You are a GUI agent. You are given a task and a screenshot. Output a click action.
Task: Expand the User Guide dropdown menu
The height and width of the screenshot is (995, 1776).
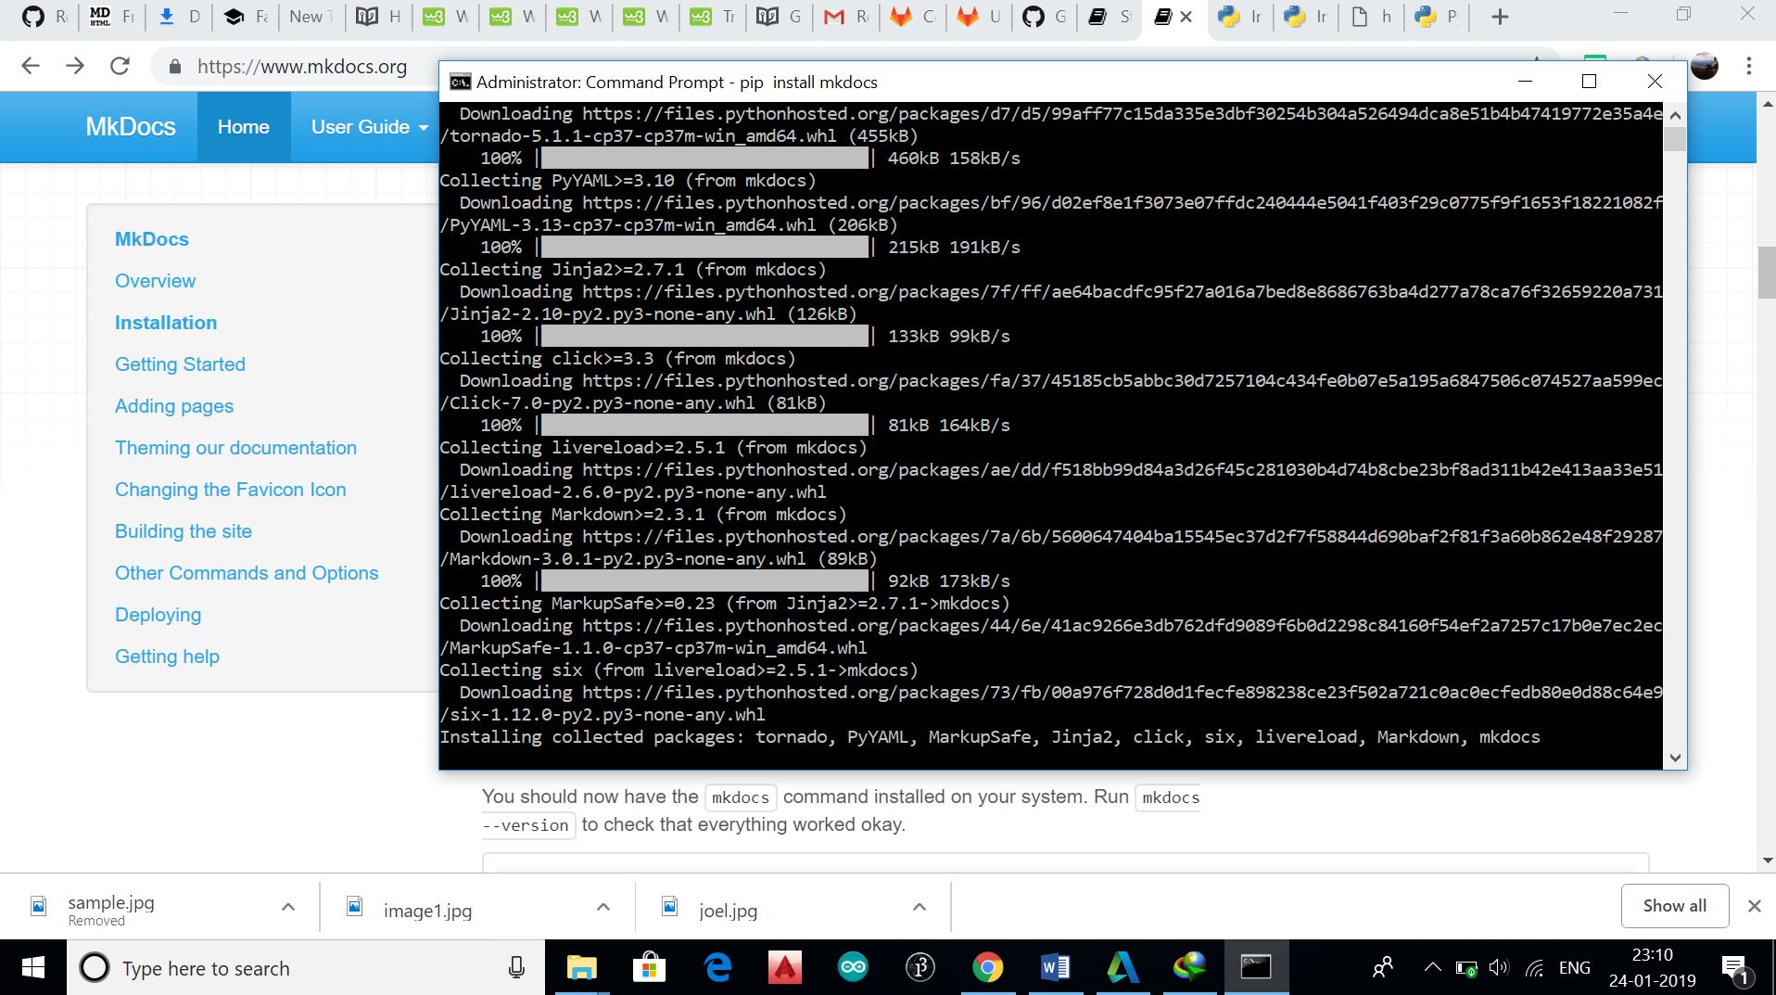369,127
